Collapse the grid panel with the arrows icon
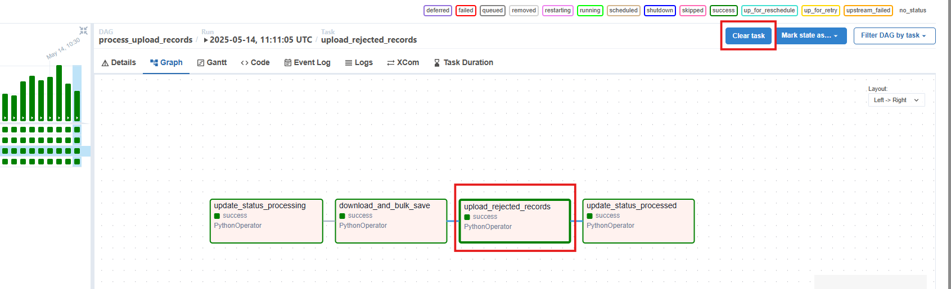951x289 pixels. coord(83,30)
